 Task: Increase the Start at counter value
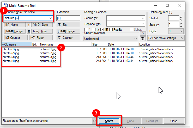[181, 17]
